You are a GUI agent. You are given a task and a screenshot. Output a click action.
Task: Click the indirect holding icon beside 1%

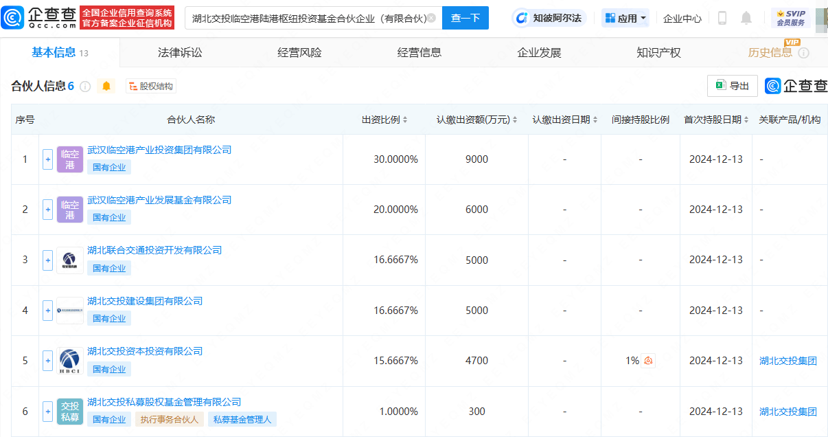pyautogui.click(x=648, y=361)
